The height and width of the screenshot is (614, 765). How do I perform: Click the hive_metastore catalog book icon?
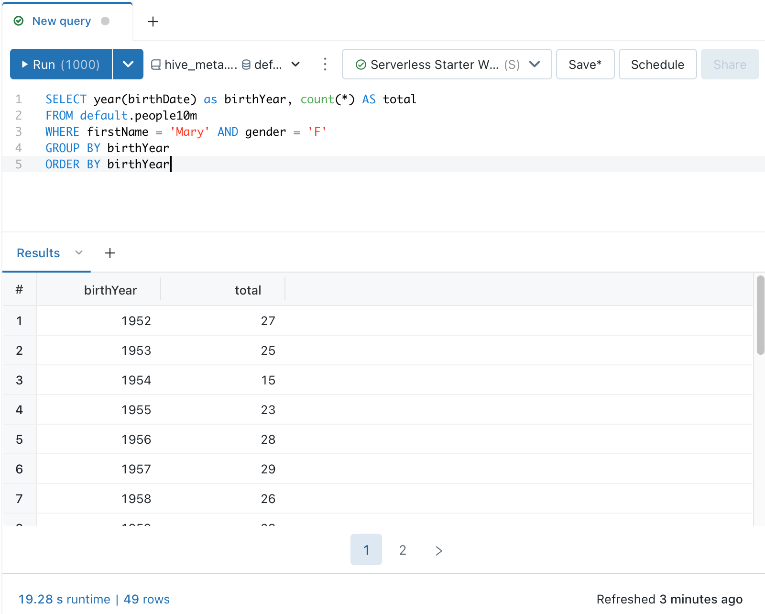pos(157,64)
